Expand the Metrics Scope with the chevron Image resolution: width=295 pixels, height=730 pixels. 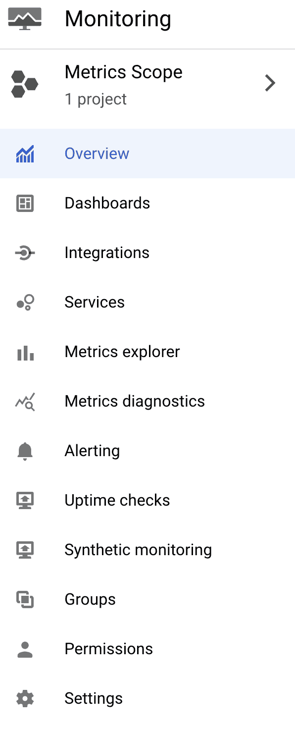click(x=270, y=83)
